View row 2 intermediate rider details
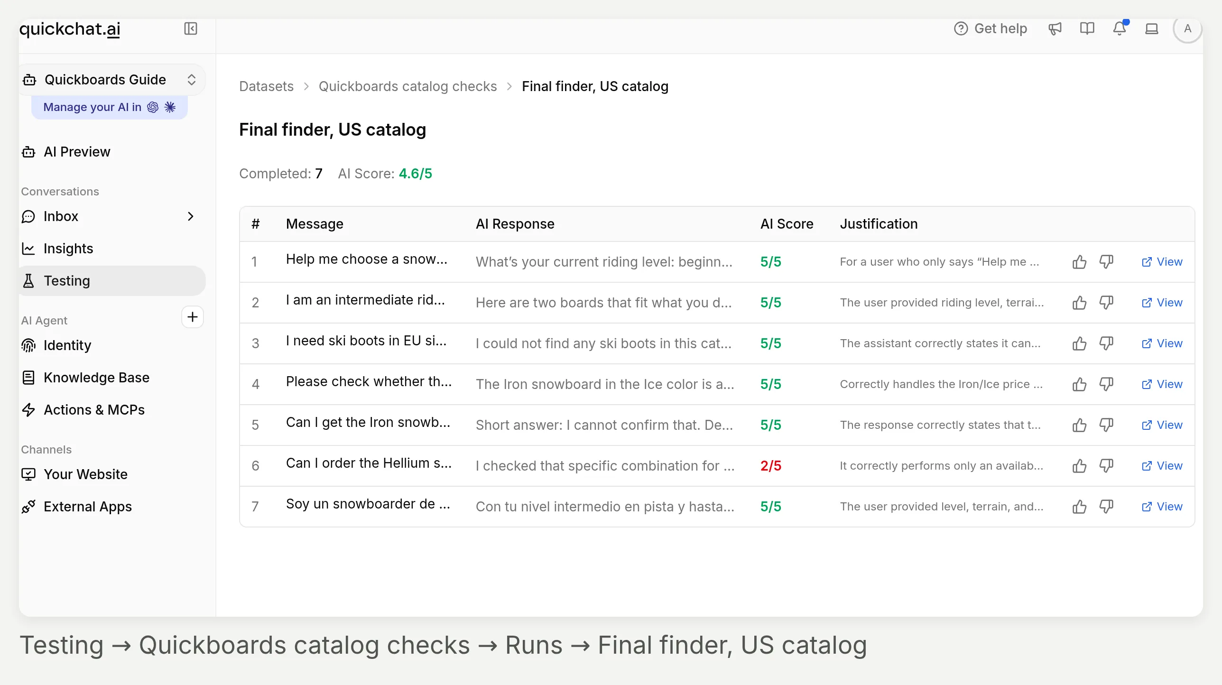This screenshot has height=685, width=1222. click(1162, 303)
